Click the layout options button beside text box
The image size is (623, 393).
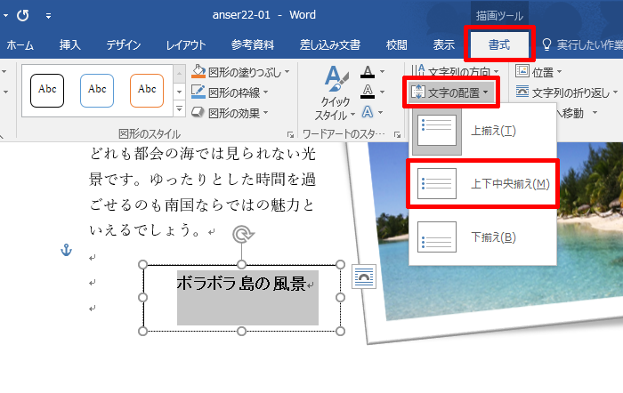(x=363, y=277)
